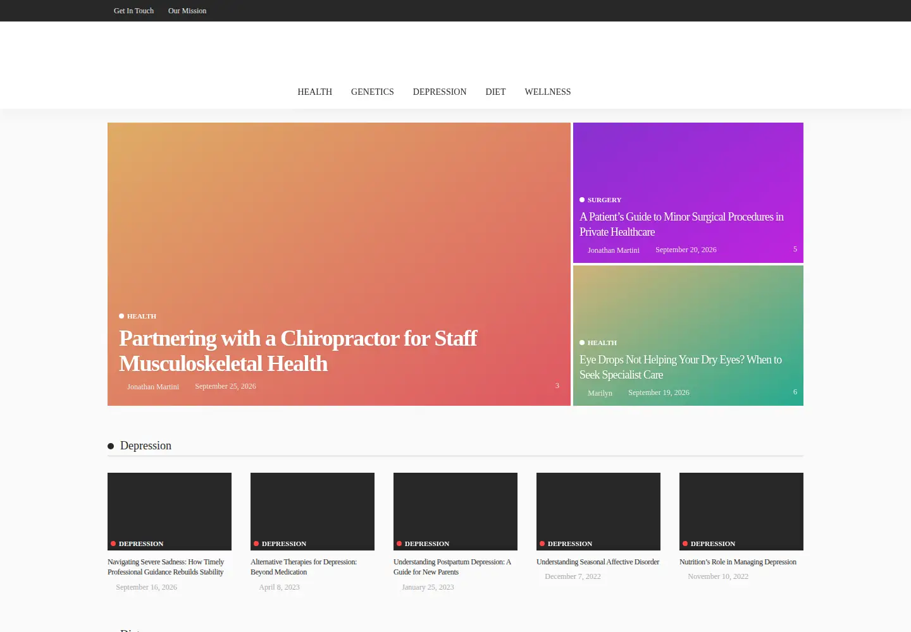Image resolution: width=911 pixels, height=632 pixels.
Task: Click the November 10, 2022 date
Action: click(718, 576)
